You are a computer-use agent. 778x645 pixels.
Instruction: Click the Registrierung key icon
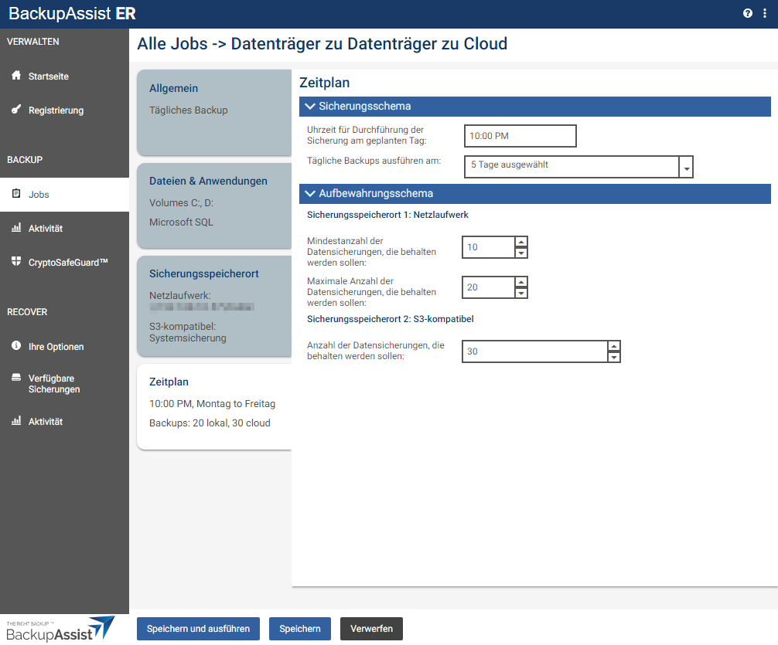16,110
